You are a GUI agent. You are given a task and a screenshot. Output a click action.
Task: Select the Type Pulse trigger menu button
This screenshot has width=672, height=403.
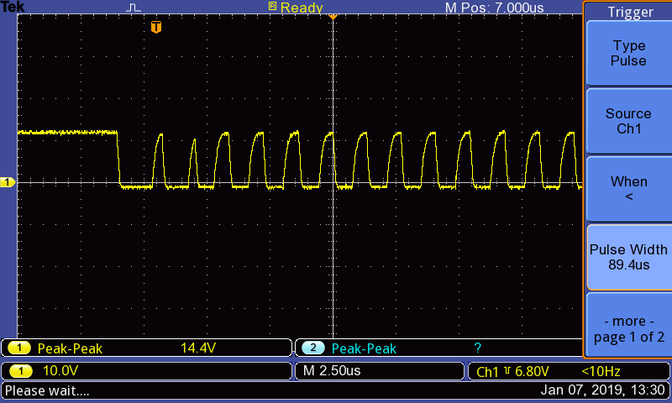628,53
